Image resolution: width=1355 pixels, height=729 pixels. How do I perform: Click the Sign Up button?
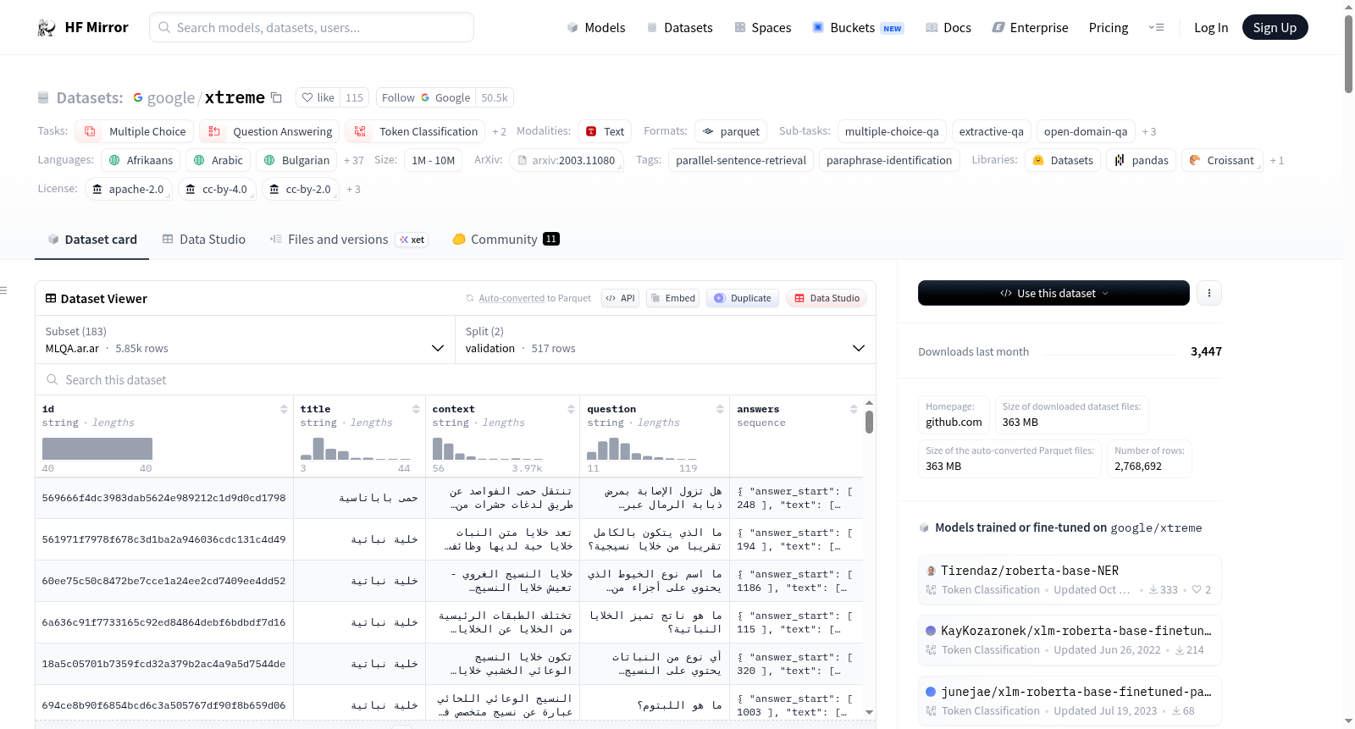click(1275, 28)
